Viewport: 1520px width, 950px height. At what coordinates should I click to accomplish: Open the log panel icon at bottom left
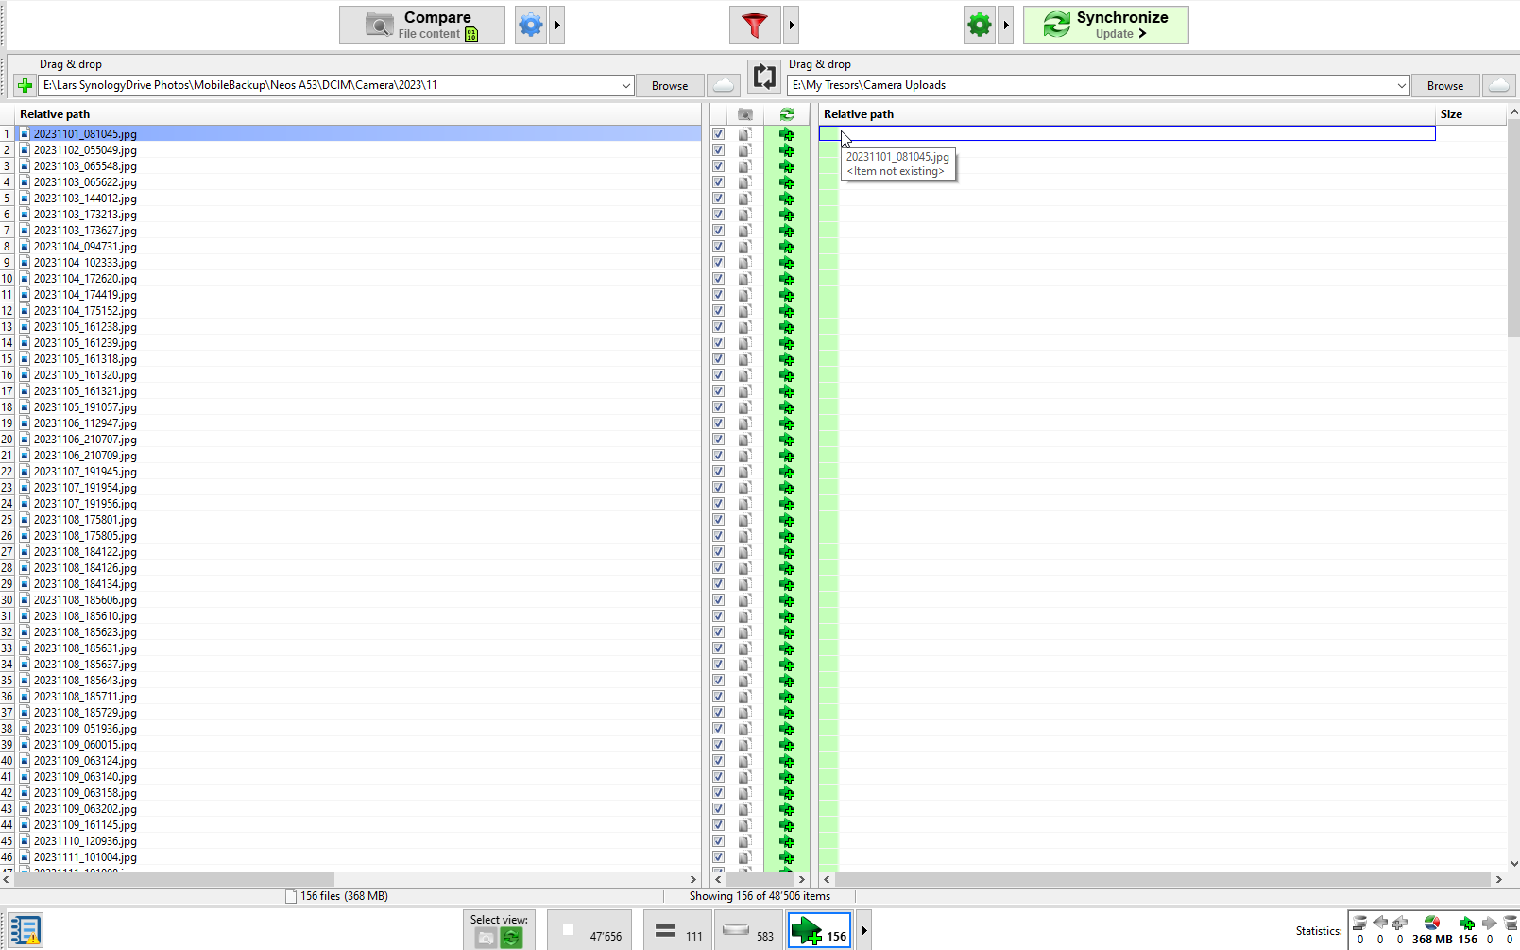25,930
